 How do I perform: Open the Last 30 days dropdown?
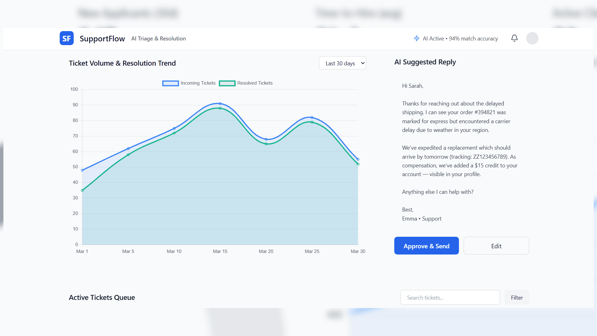(x=342, y=63)
